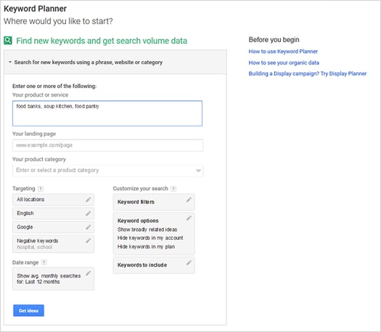The height and width of the screenshot is (332, 381).
Task: Open Keyword filters using its pencil icon
Action: [189, 200]
